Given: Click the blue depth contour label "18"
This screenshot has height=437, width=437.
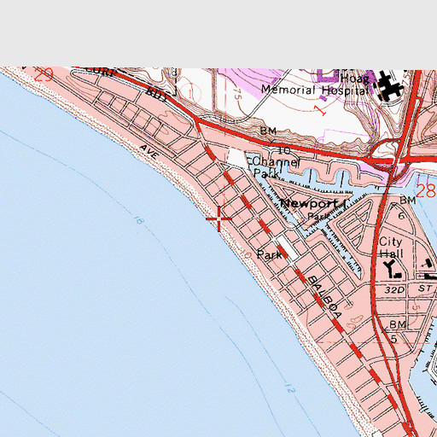Looking at the screenshot, I should point(138,220).
